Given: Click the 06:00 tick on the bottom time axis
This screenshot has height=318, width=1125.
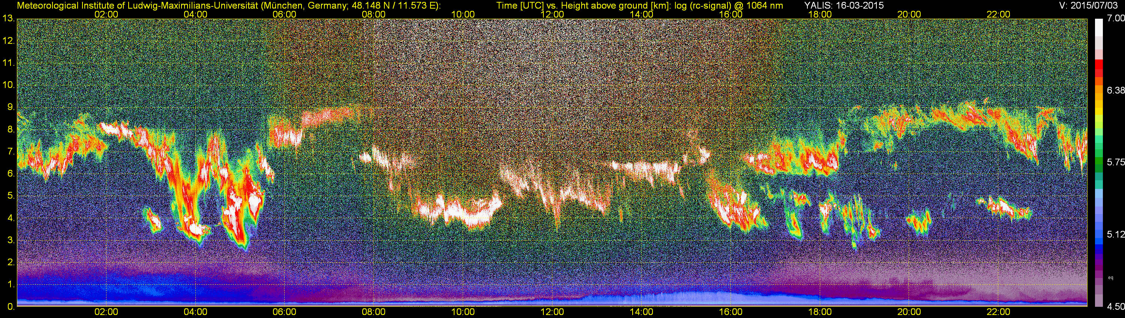Looking at the screenshot, I should click(284, 312).
